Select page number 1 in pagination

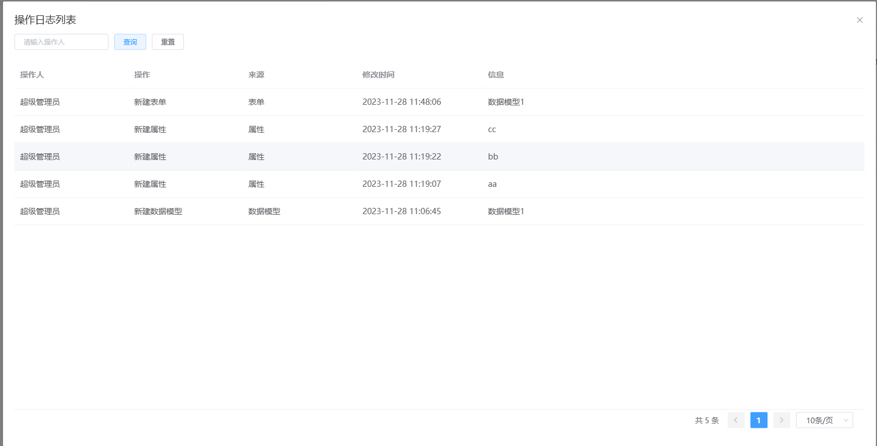pos(758,420)
